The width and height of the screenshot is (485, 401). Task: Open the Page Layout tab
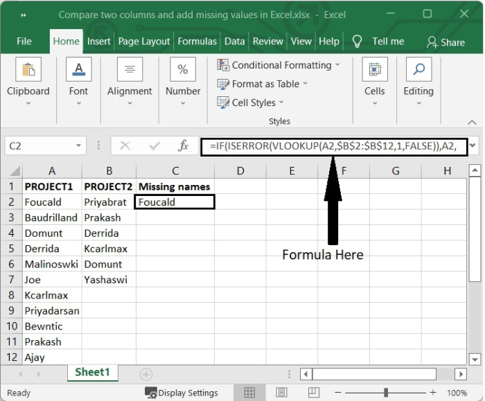tap(144, 42)
